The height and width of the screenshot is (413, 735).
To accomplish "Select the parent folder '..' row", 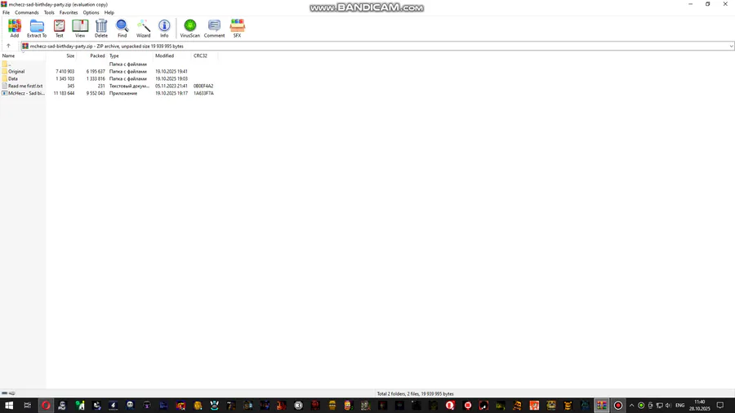I will coord(108,64).
